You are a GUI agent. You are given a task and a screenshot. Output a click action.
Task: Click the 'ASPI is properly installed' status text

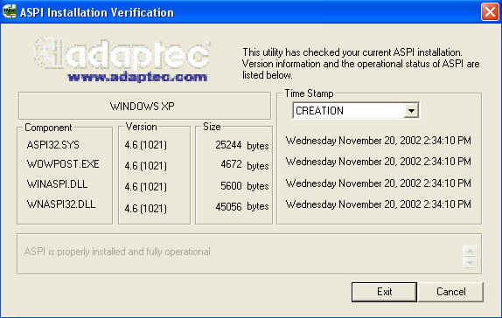click(117, 252)
